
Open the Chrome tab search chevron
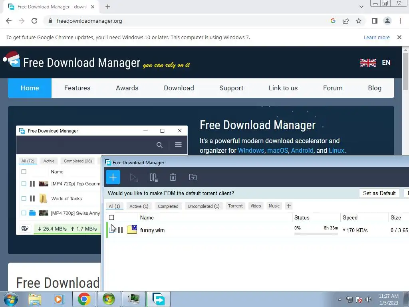pyautogui.click(x=361, y=7)
